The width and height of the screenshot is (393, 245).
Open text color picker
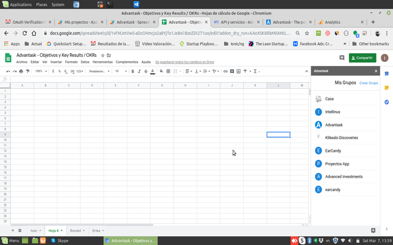pos(152,71)
